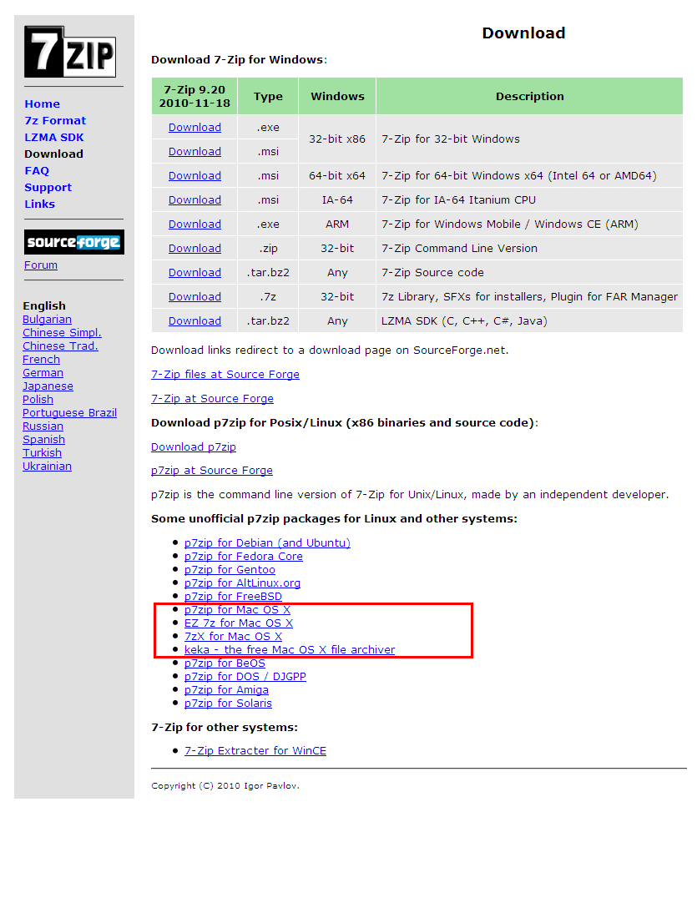
Task: Go to the 7z Format page
Action: pos(55,120)
